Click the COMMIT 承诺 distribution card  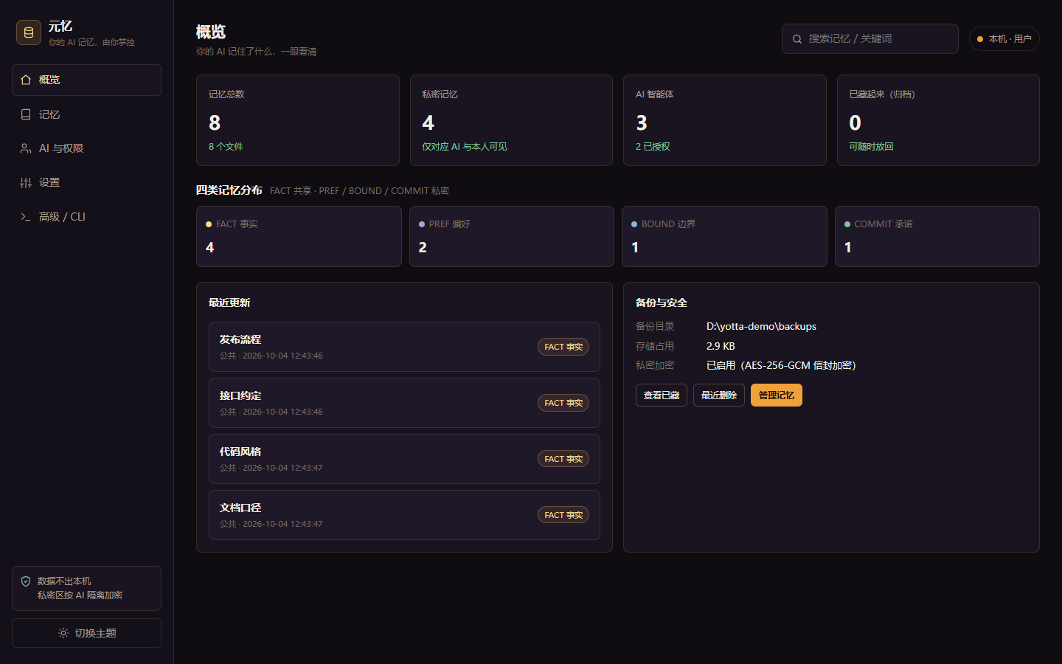(x=937, y=236)
